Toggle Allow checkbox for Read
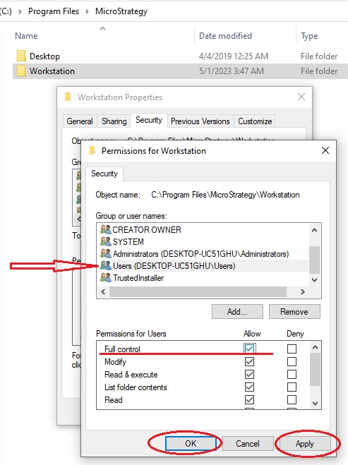This screenshot has width=348, height=465. (x=249, y=400)
